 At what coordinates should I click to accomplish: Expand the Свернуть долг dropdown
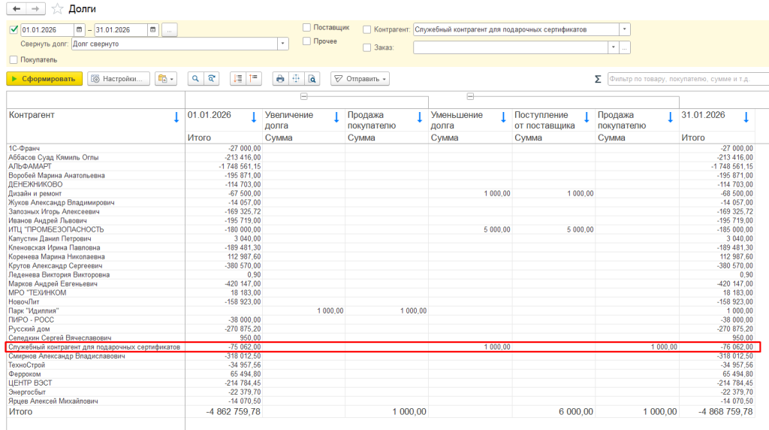coord(282,44)
